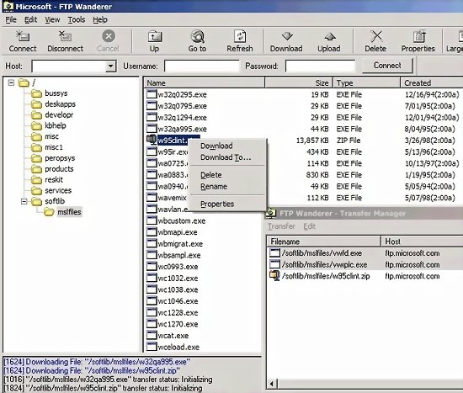This screenshot has width=463, height=393.
Task: Choose Download To... from context menu
Action: tap(227, 157)
